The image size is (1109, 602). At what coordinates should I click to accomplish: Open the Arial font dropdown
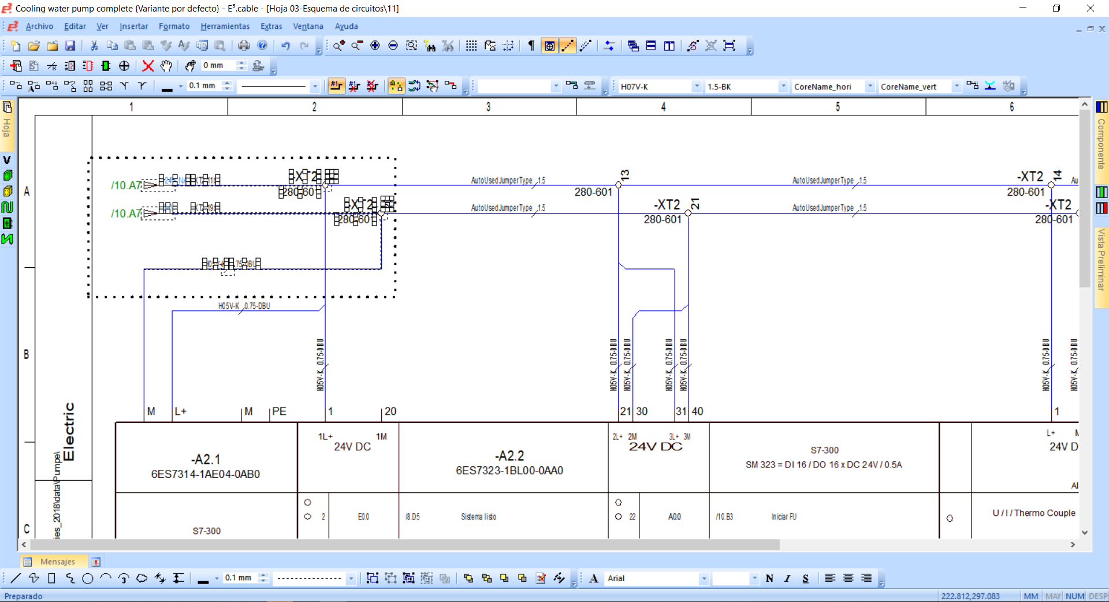704,578
